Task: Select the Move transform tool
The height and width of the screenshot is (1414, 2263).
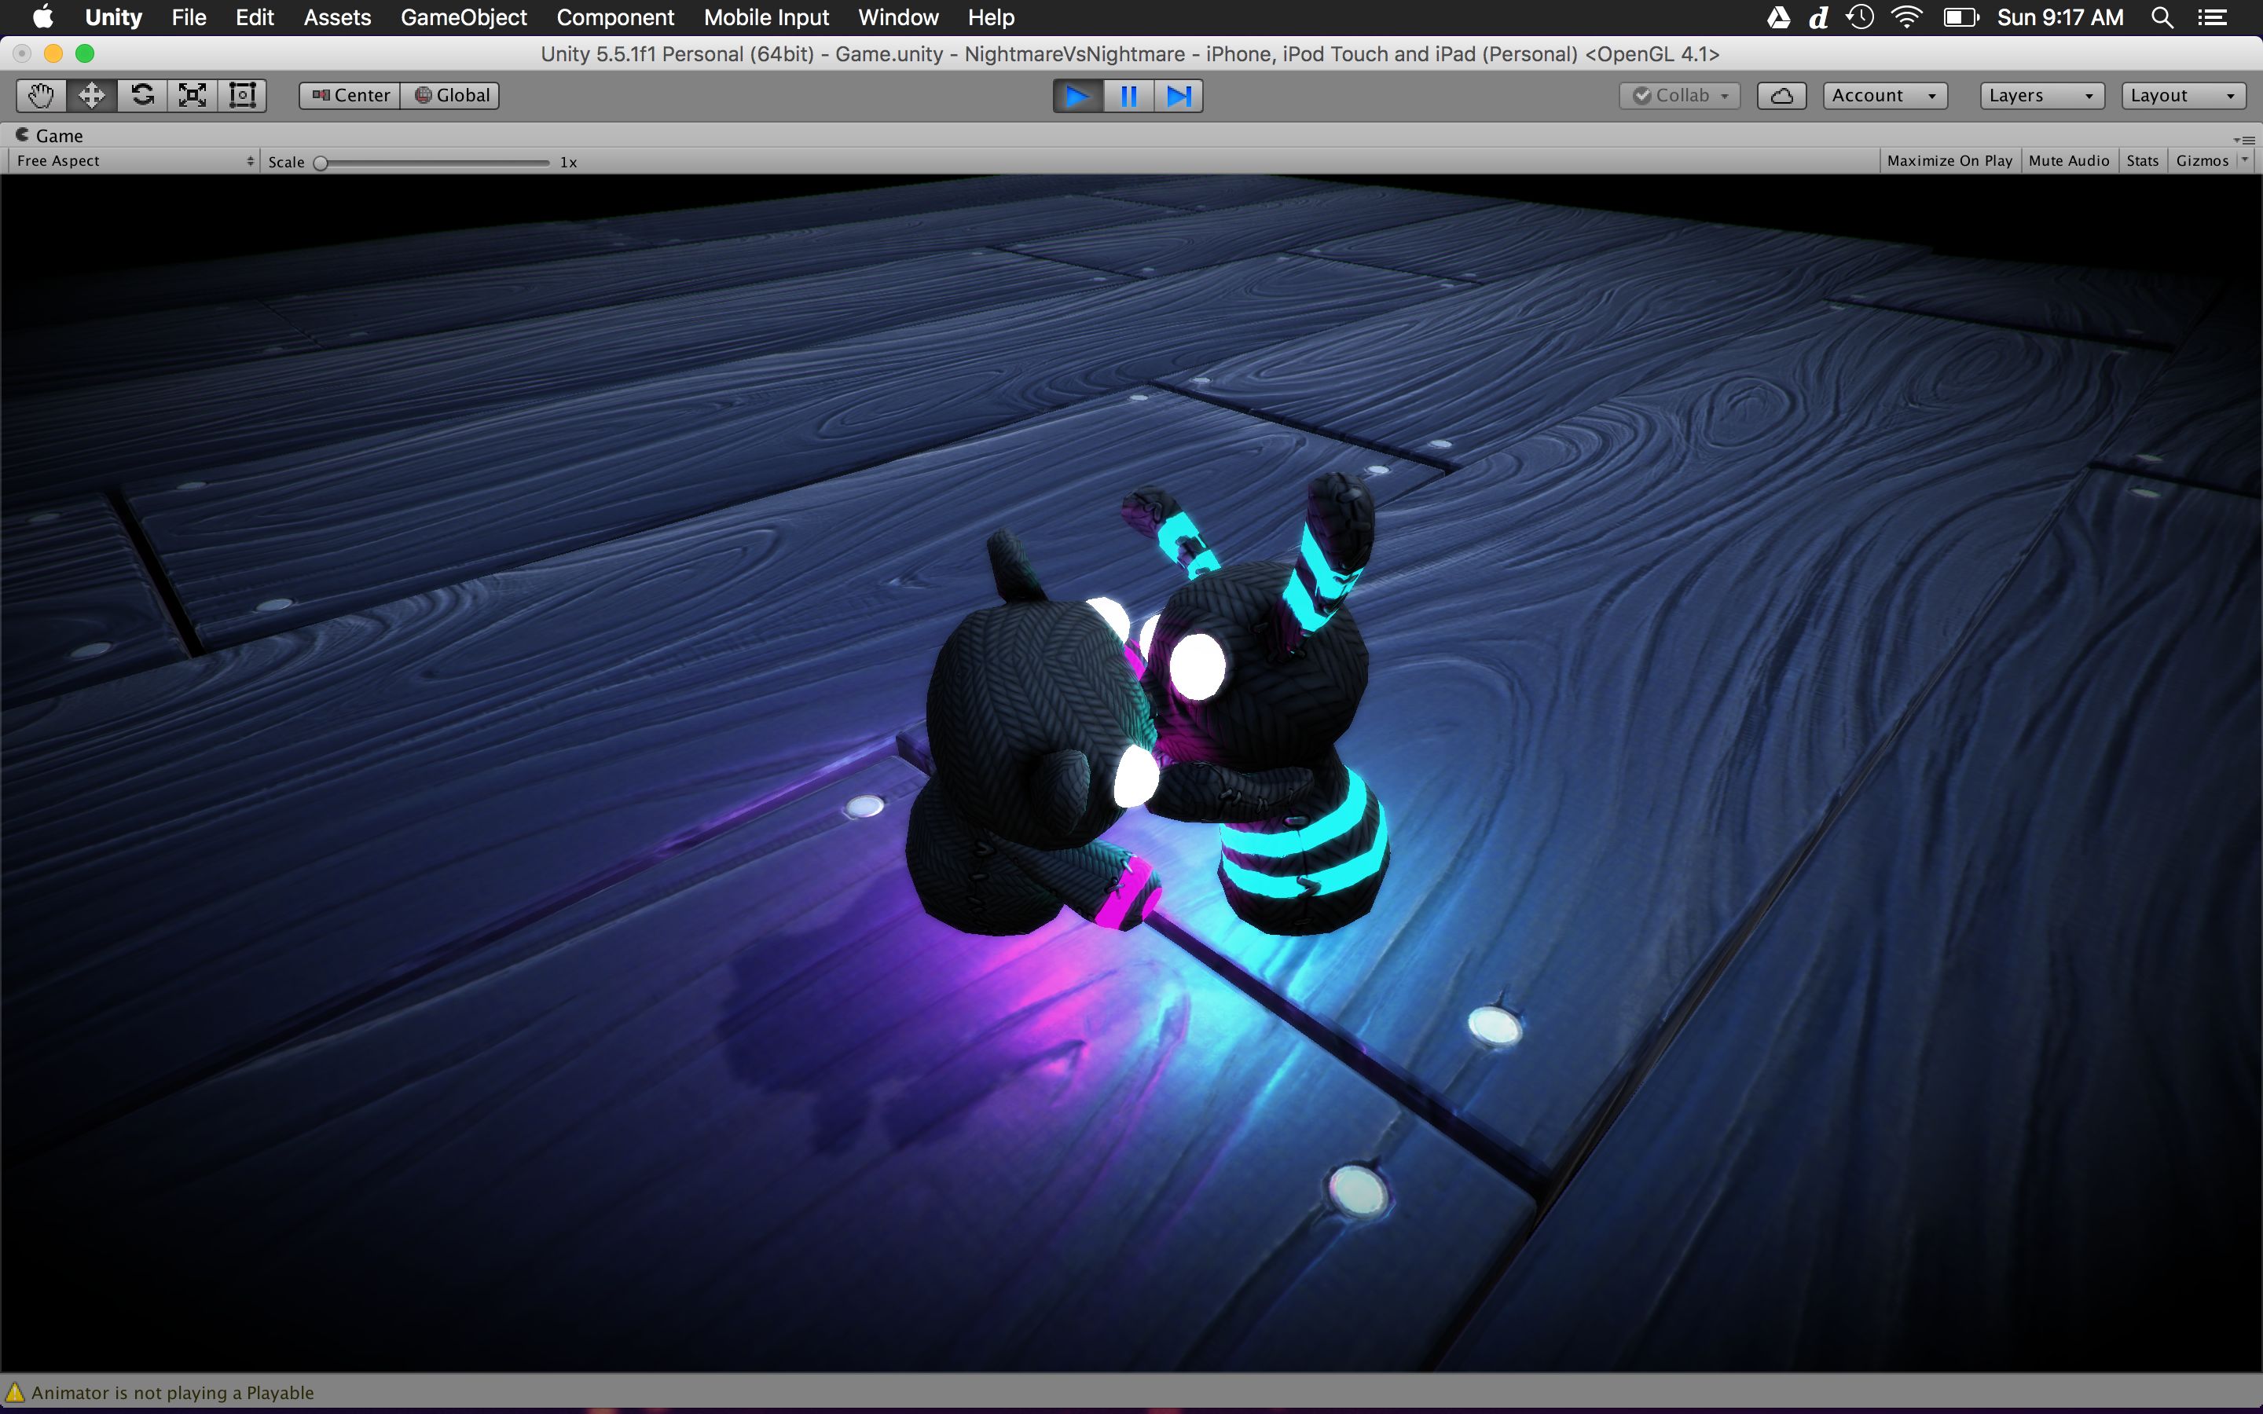Action: coord(92,95)
